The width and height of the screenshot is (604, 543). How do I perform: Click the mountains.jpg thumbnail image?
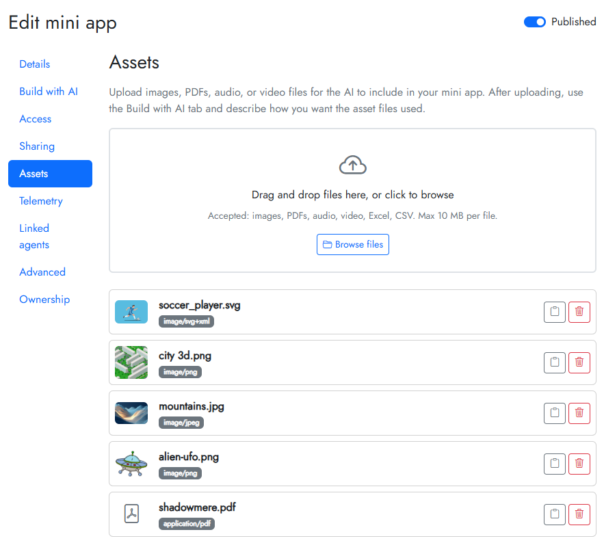pyautogui.click(x=131, y=413)
